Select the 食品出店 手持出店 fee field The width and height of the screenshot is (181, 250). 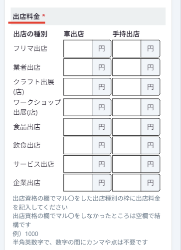tap(127, 127)
